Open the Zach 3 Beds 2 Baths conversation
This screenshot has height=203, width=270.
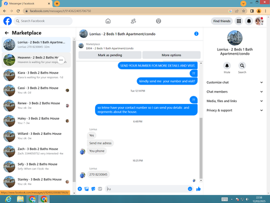point(36,151)
